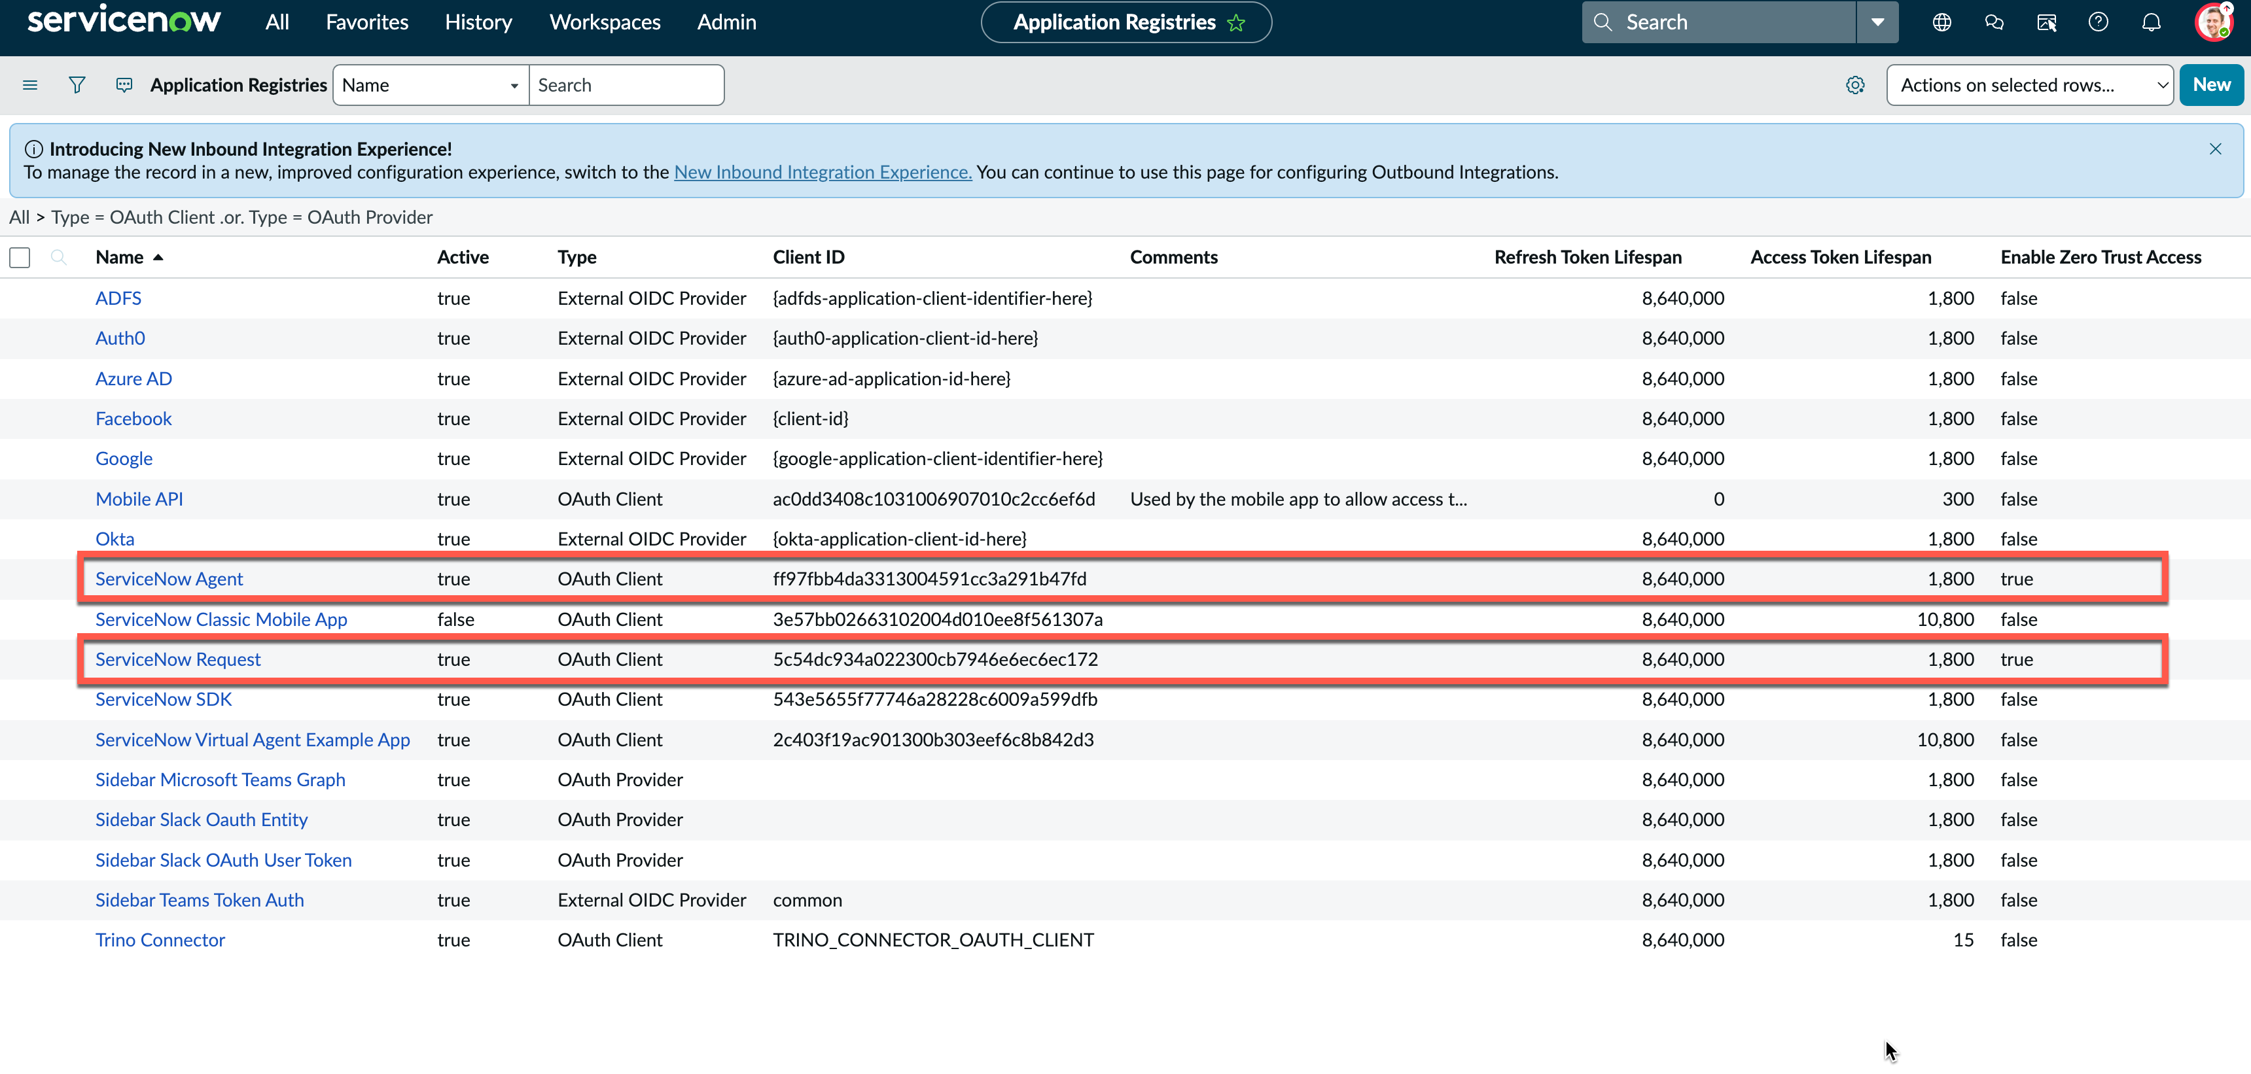The height and width of the screenshot is (1074, 2251).
Task: Open the sidebar discussions chat icon
Action: coord(1994,22)
